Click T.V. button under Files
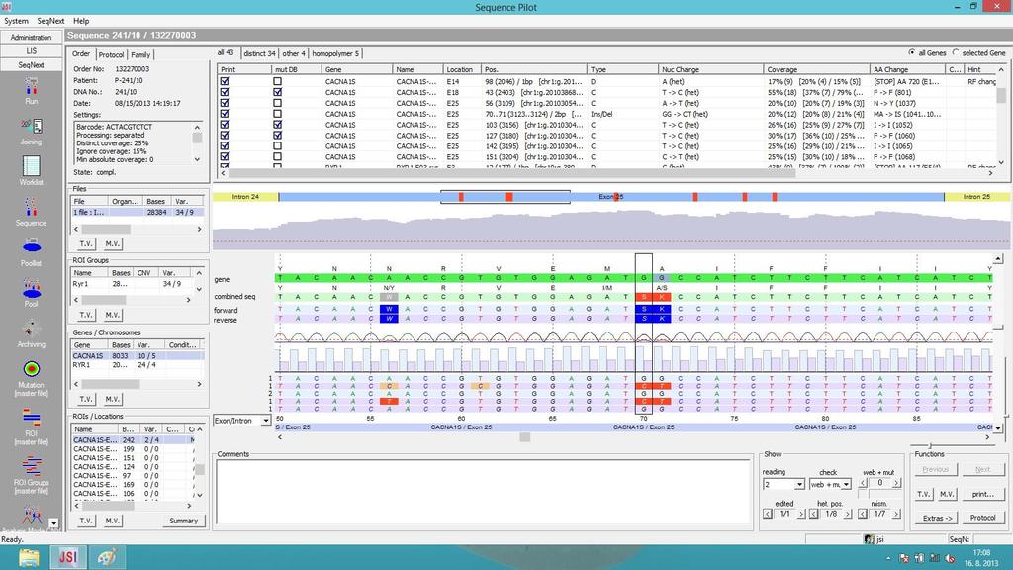This screenshot has width=1013, height=570. tap(86, 243)
